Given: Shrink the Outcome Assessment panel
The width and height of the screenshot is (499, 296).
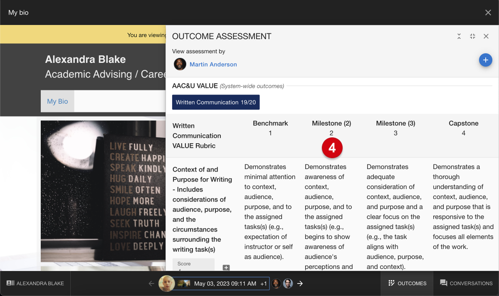Looking at the screenshot, I should (x=472, y=36).
